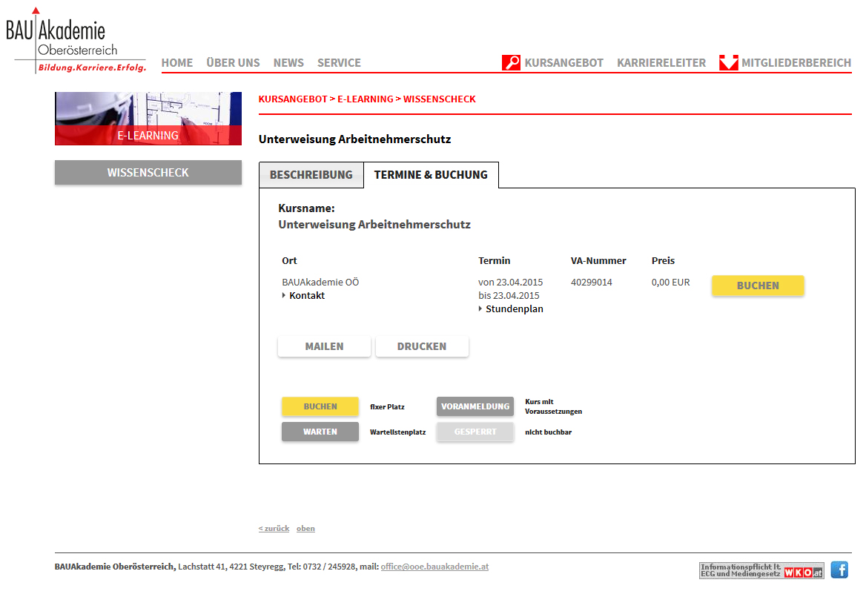Click the office@ooe.bauakademie.at email link
Image resolution: width=866 pixels, height=594 pixels.
(x=434, y=567)
